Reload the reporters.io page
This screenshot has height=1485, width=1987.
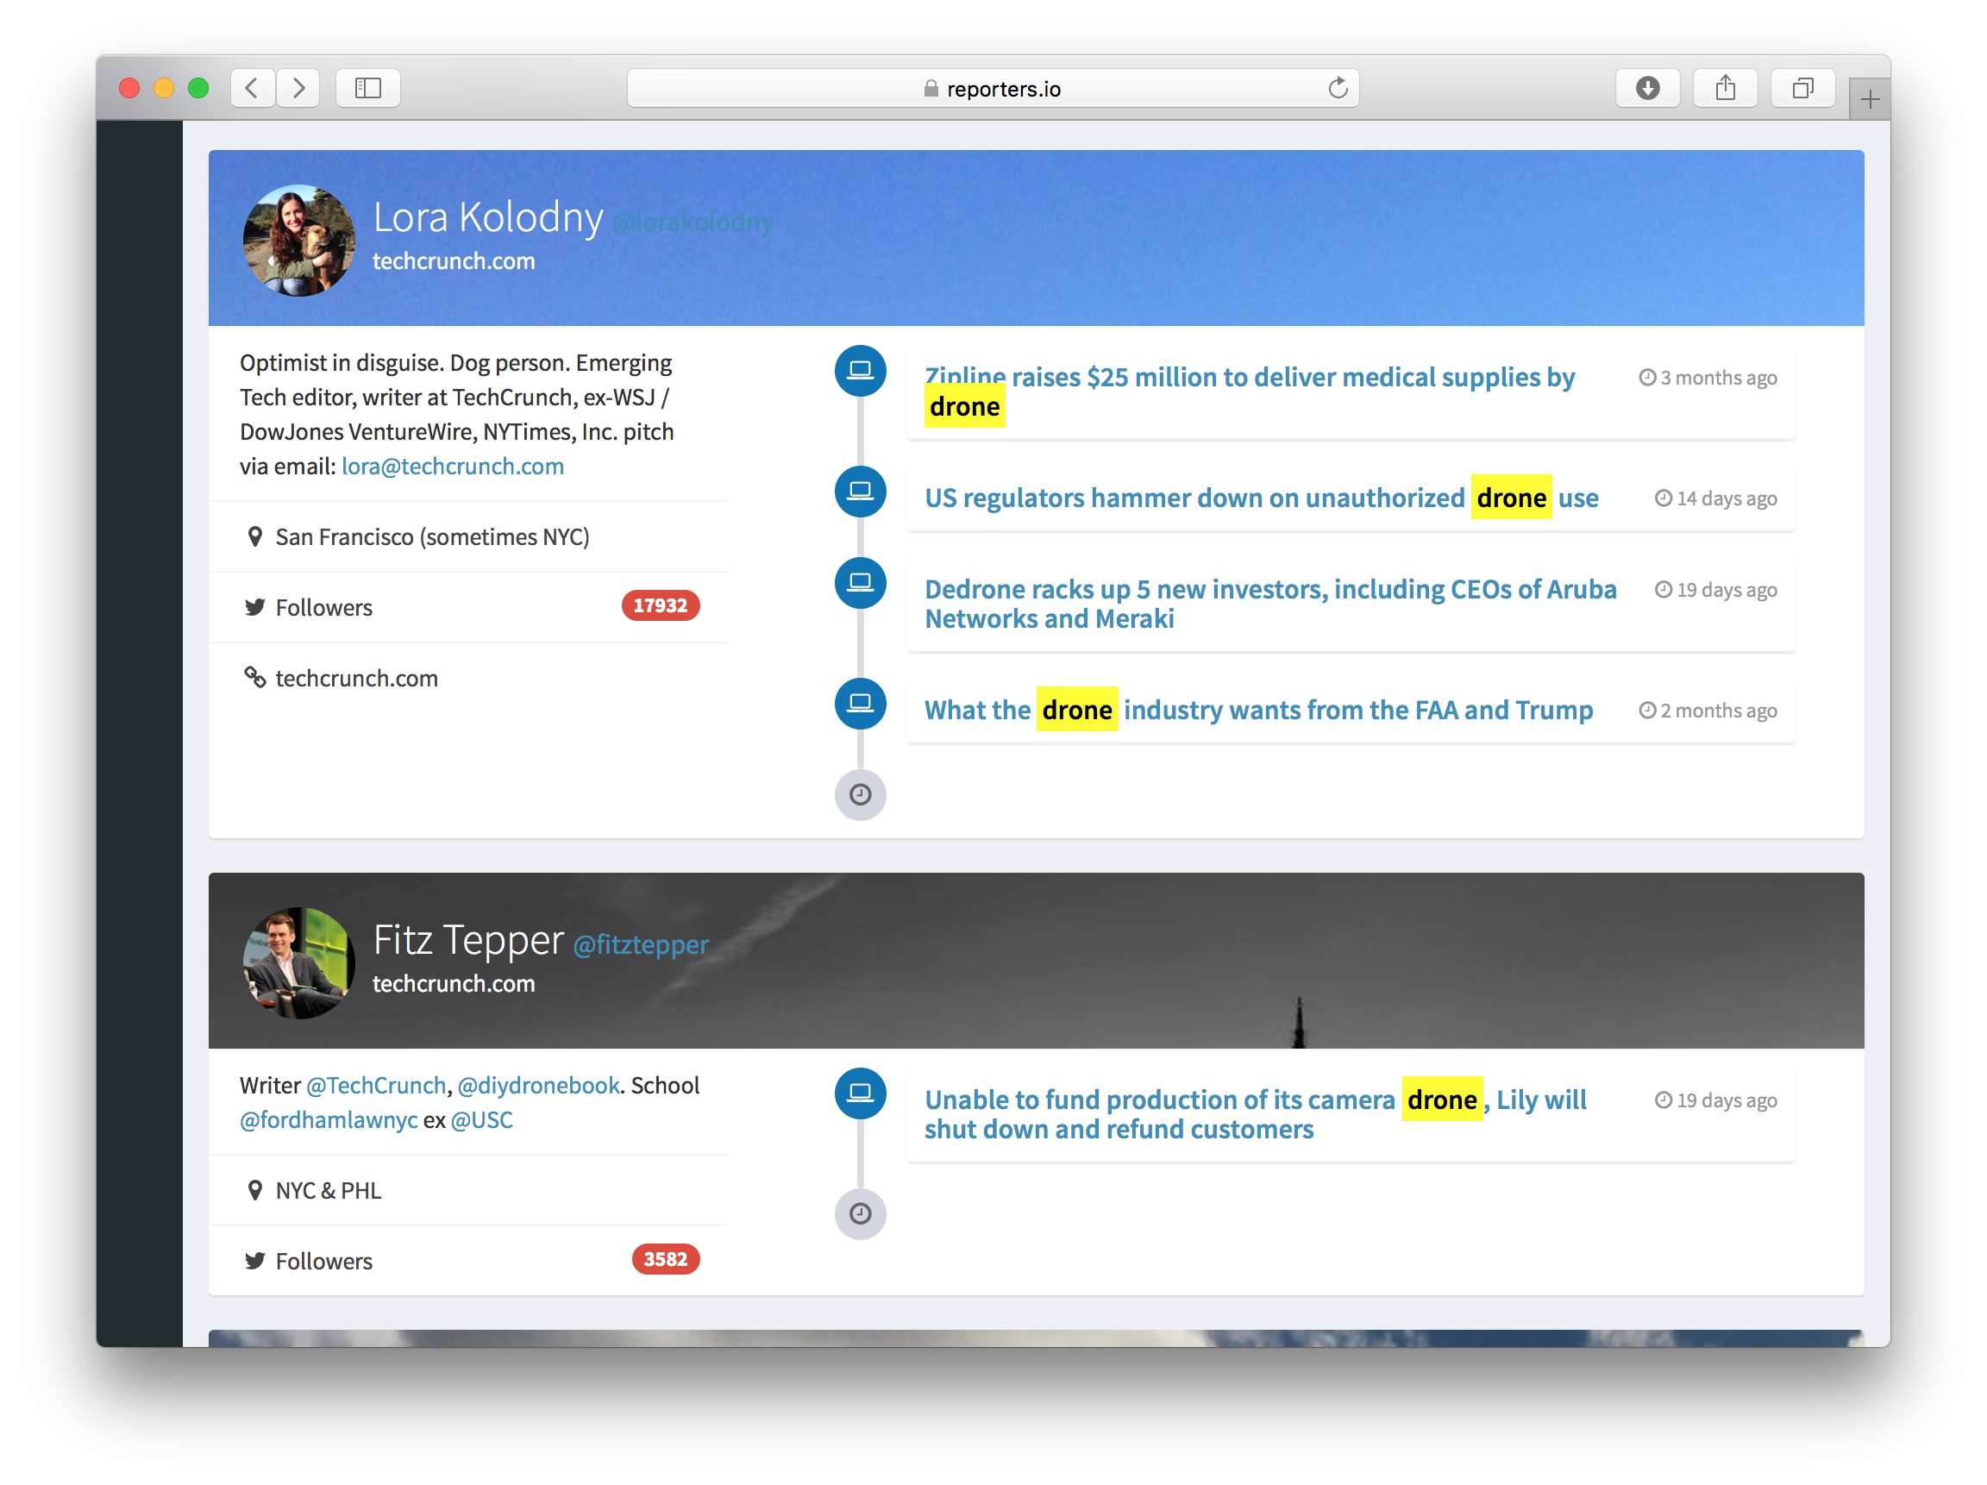[1338, 88]
